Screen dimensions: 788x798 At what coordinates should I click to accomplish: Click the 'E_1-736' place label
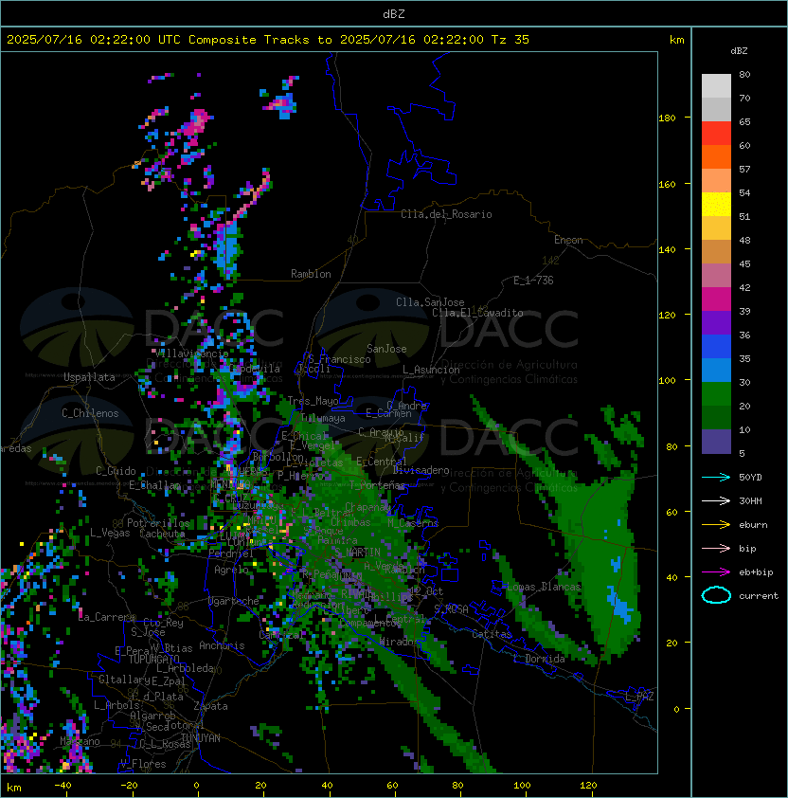[x=533, y=281]
